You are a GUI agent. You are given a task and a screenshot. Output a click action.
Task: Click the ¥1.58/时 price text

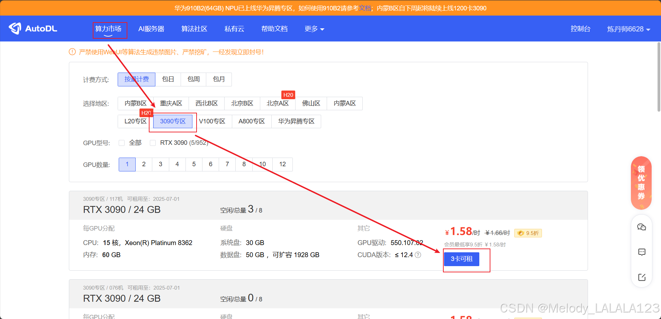(462, 232)
